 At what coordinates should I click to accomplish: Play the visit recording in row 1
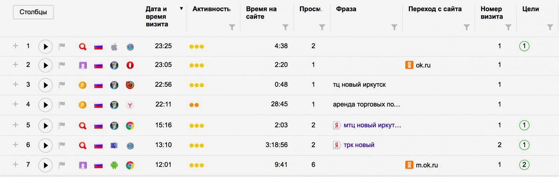pyautogui.click(x=45, y=46)
